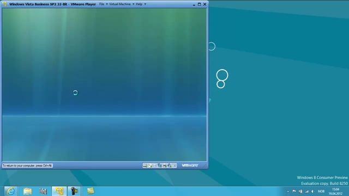The height and width of the screenshot is (196, 349).
Task: Click second device icon in VMware status bar
Action: coord(150,166)
